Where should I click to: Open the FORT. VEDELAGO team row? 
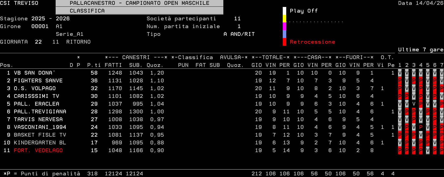38,151
